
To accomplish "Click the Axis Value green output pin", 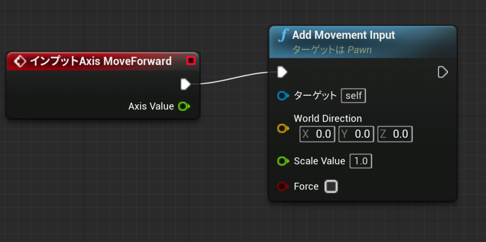I will 184,107.
